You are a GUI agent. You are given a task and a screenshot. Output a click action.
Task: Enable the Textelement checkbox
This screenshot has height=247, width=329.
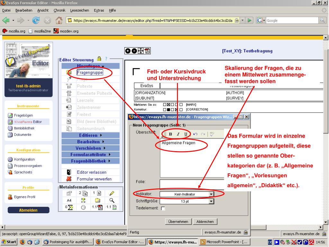click(x=163, y=208)
